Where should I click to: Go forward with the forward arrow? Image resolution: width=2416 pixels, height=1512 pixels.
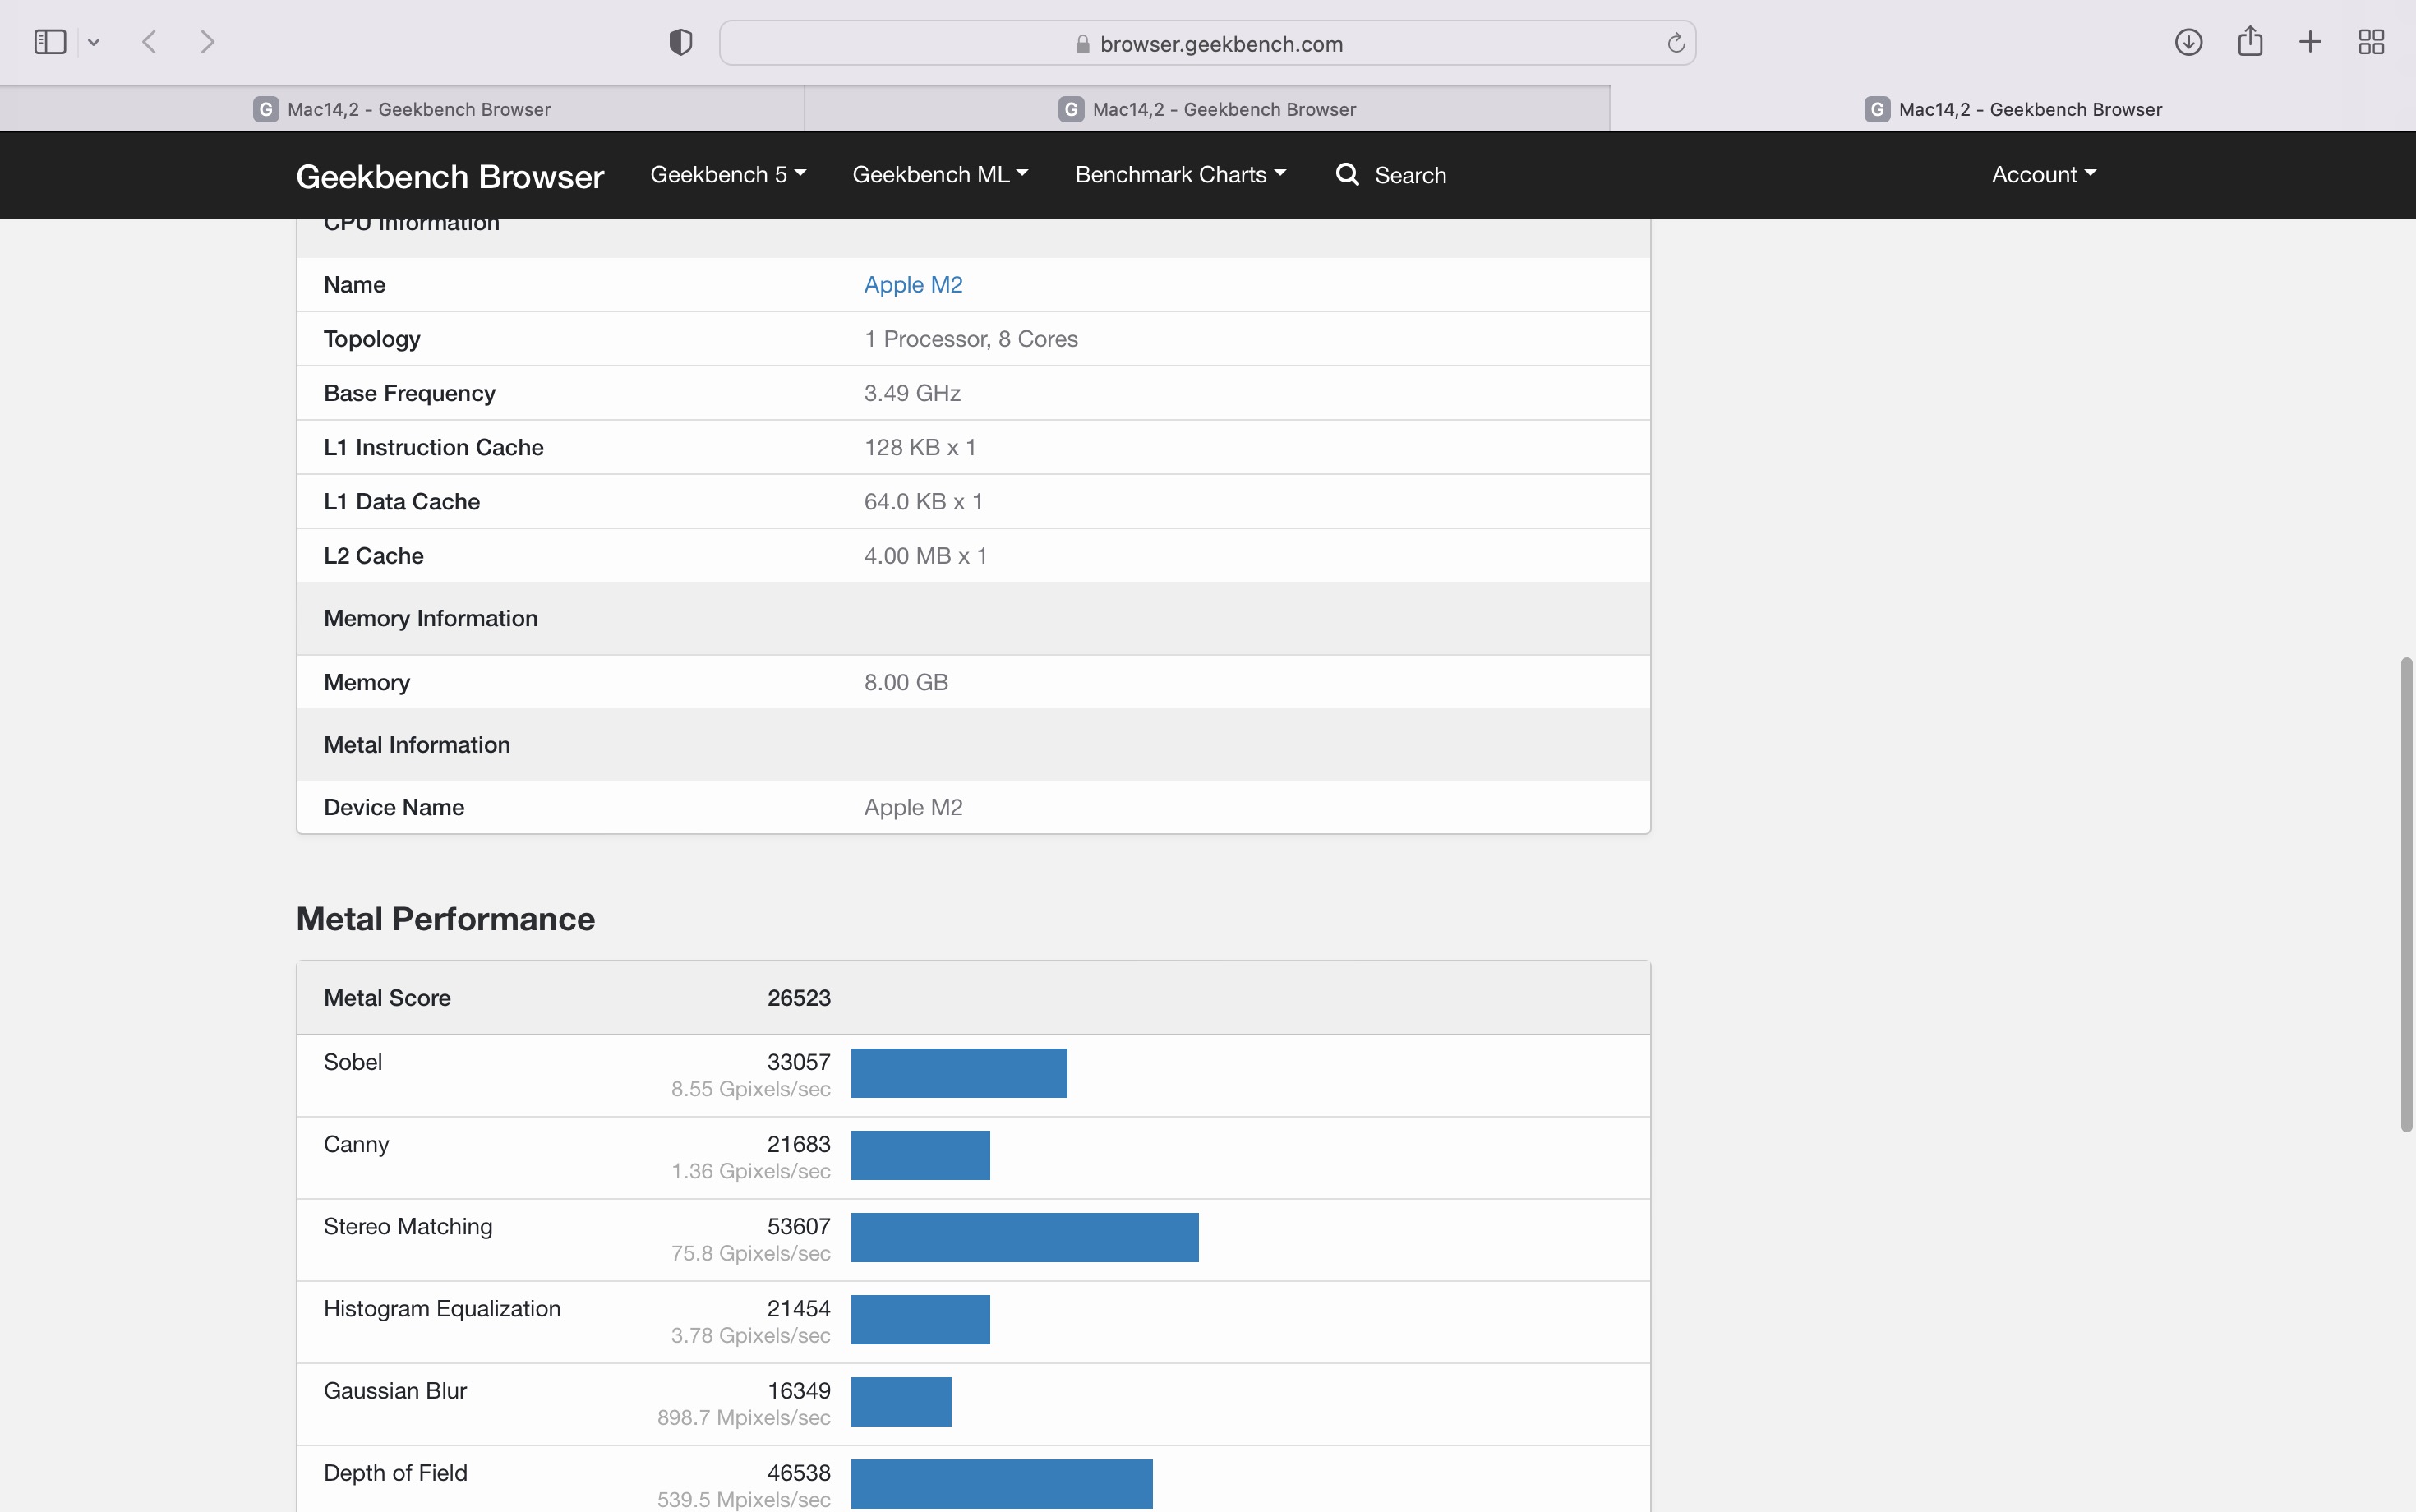click(x=207, y=42)
